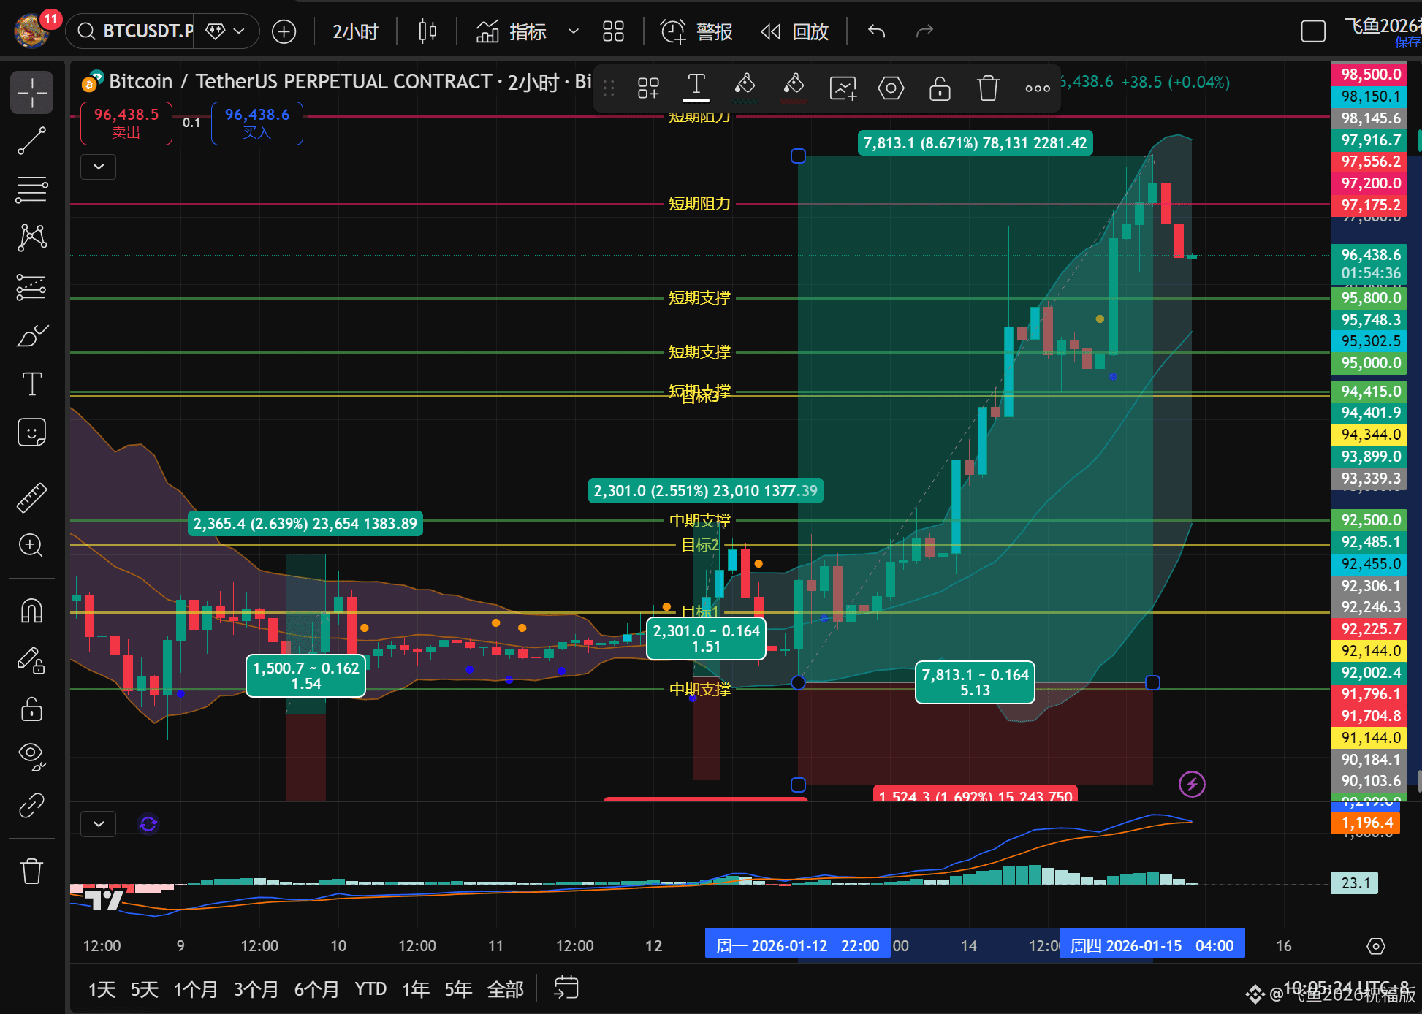Screen dimensions: 1422x1014
Task: Collapse the lower indicator pane chevron
Action: [x=98, y=824]
